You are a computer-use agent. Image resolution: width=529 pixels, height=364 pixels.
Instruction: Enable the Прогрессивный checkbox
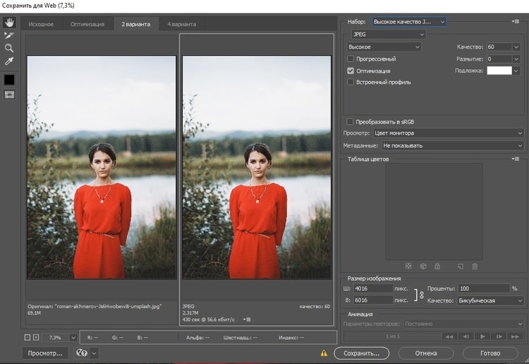(351, 59)
